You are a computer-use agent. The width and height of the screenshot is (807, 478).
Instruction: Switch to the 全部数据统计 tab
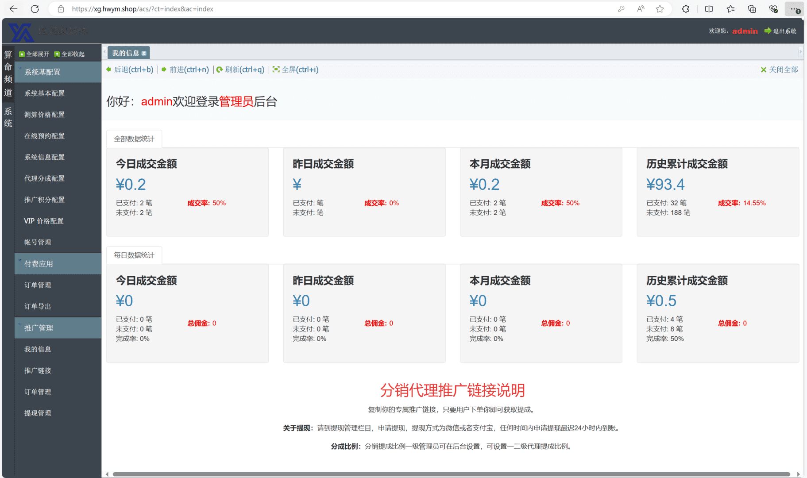tap(134, 139)
